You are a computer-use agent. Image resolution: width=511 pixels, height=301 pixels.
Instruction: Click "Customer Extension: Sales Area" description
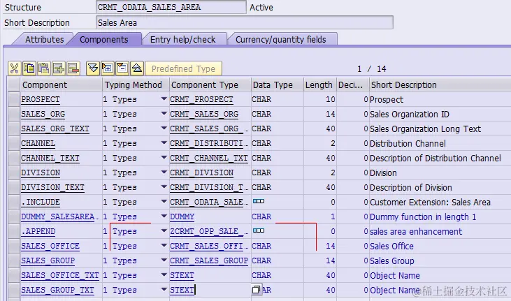click(x=430, y=203)
